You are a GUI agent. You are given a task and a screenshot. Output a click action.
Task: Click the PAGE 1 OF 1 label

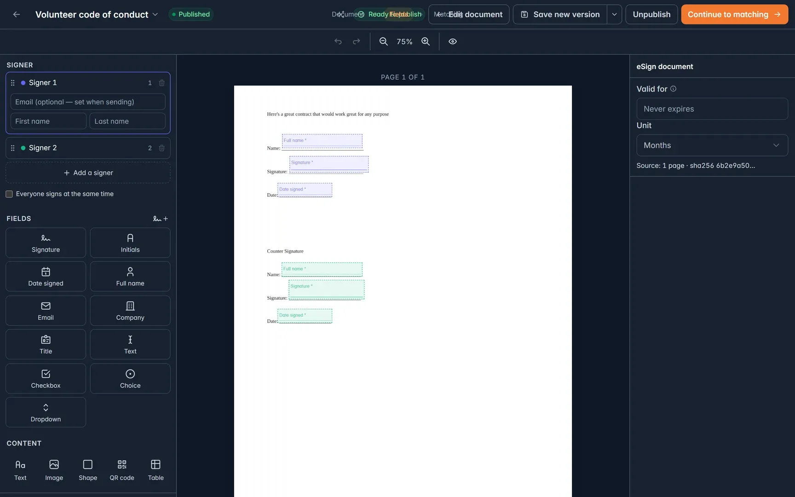[403, 77]
